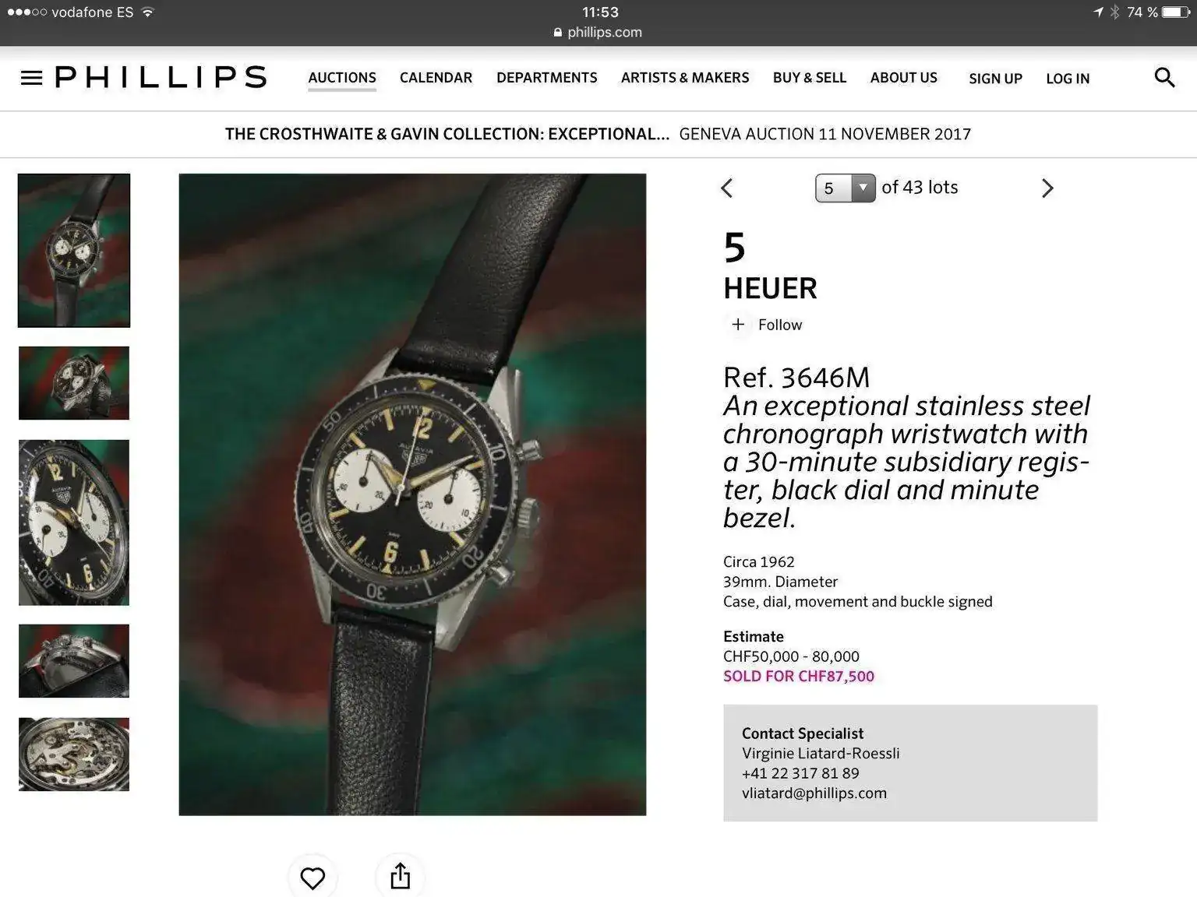The width and height of the screenshot is (1197, 897).
Task: Open Departments in navigation
Action: 546,78
